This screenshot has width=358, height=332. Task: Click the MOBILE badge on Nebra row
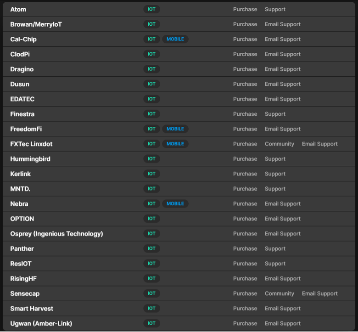pos(175,204)
